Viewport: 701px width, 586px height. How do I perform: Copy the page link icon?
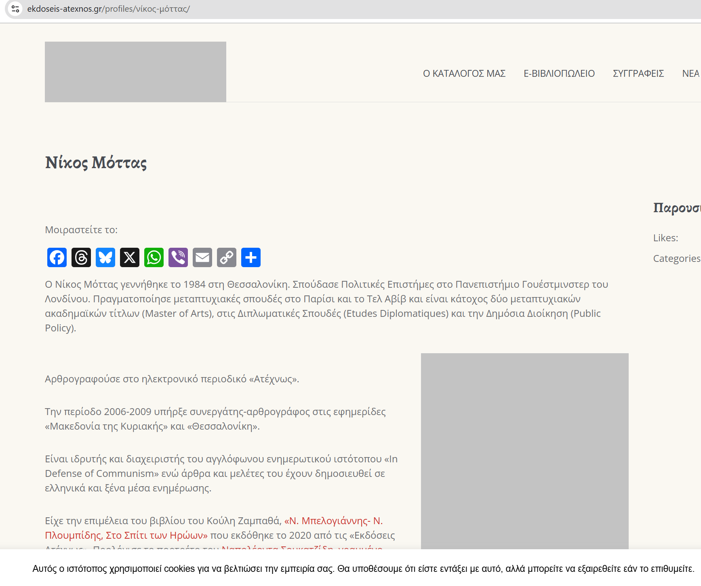(x=227, y=257)
